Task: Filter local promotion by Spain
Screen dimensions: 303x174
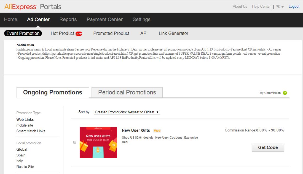Action: pos(21,155)
